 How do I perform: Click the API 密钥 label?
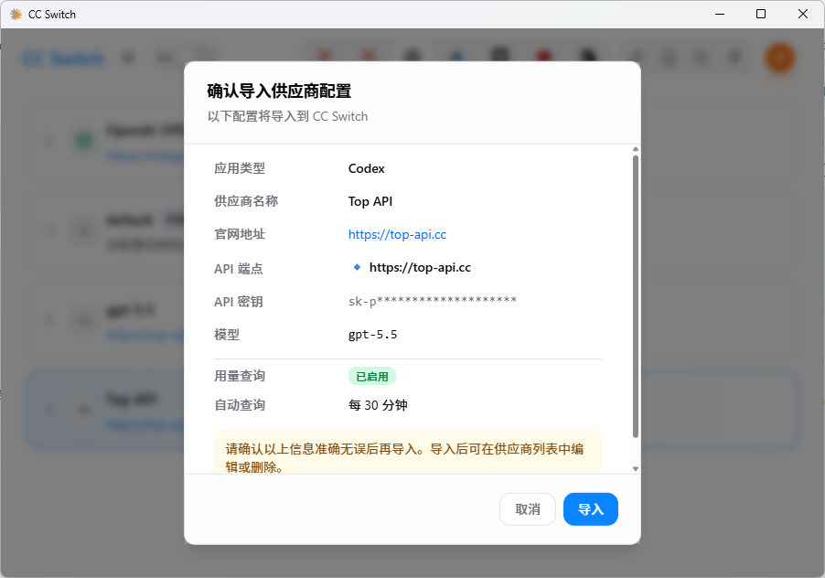pyautogui.click(x=239, y=302)
